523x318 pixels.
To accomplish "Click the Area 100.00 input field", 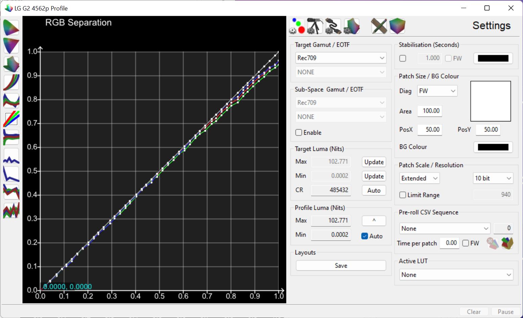I will 430,111.
